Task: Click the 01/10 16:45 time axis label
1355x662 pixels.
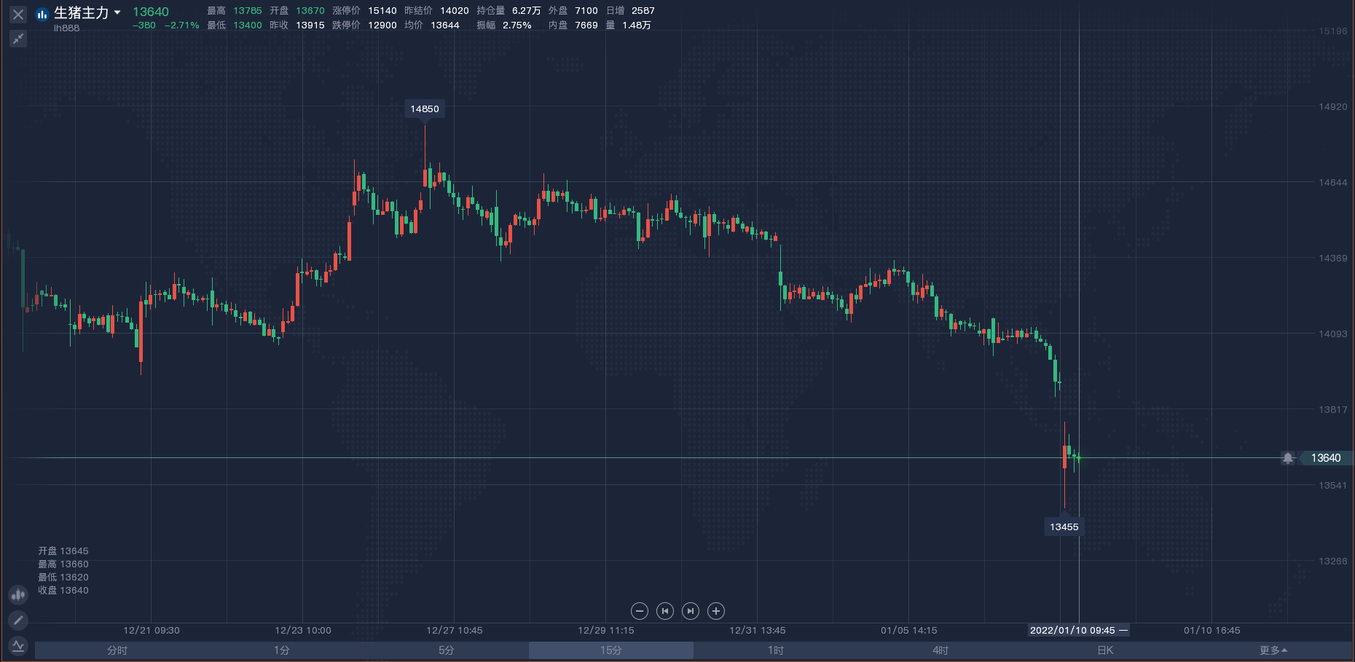Action: (1212, 631)
